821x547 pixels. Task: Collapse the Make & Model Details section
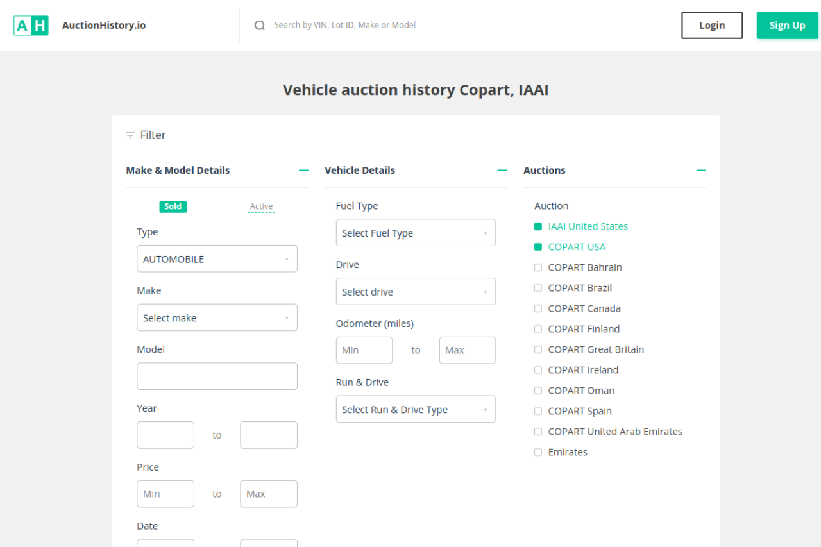[x=303, y=171]
